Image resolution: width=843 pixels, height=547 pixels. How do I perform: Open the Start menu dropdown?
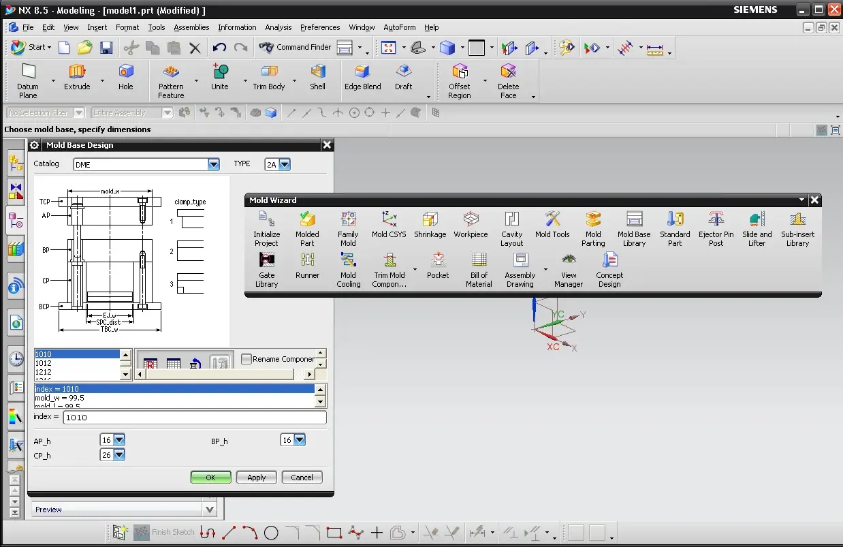[x=29, y=48]
